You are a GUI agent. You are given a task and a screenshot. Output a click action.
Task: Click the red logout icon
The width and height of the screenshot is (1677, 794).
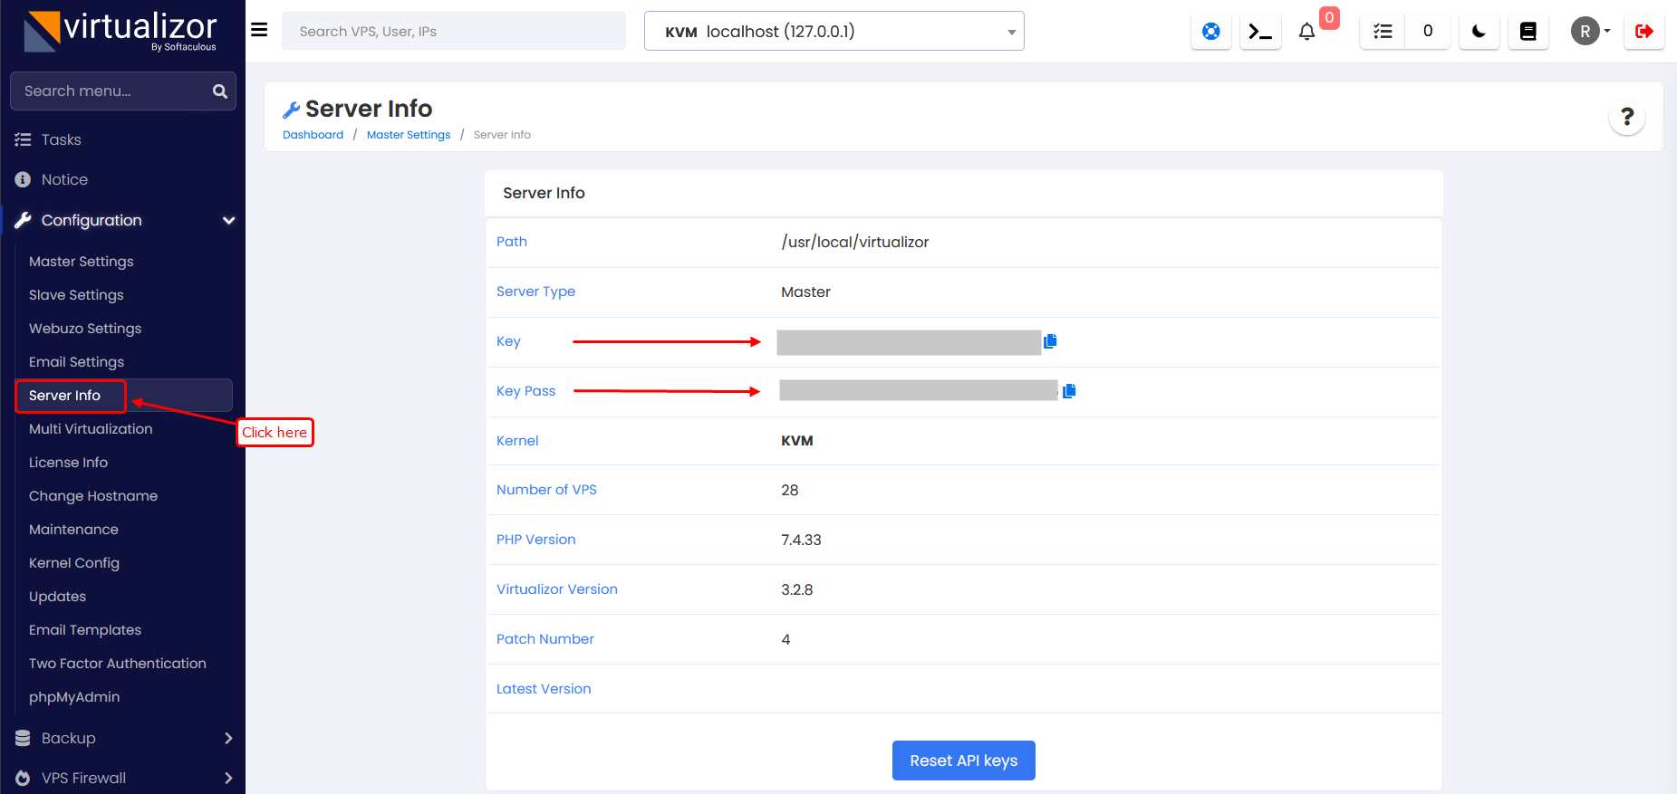click(x=1643, y=32)
